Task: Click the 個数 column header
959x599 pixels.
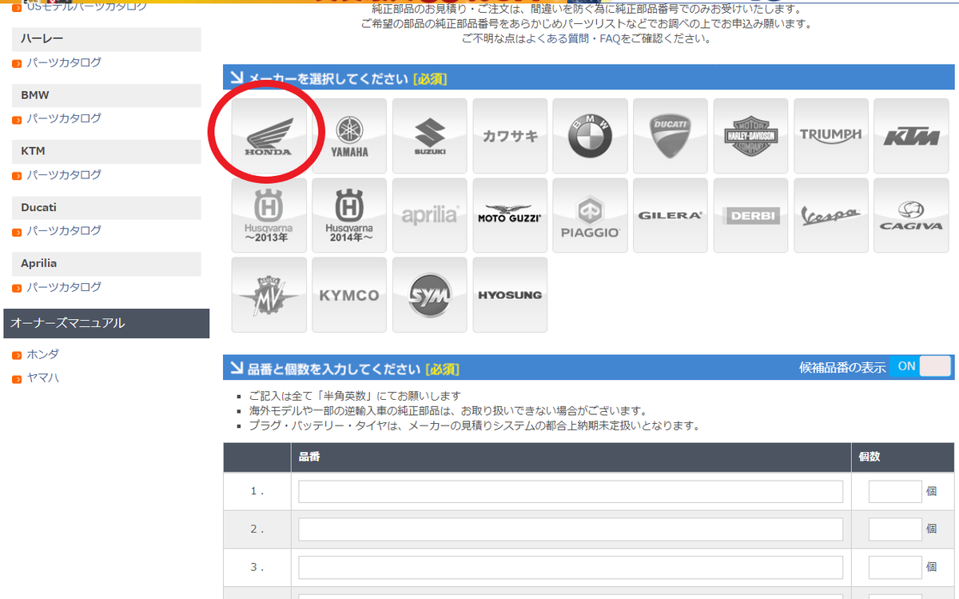Action: (x=901, y=457)
